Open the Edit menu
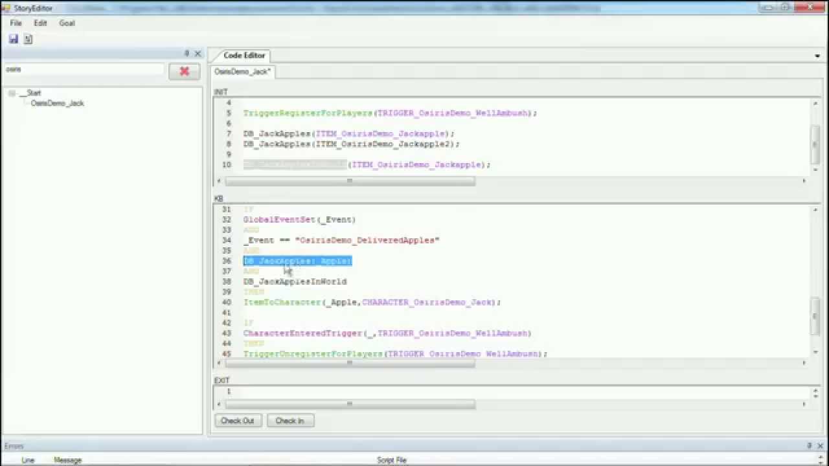Screen dimensions: 829x466 (40, 23)
